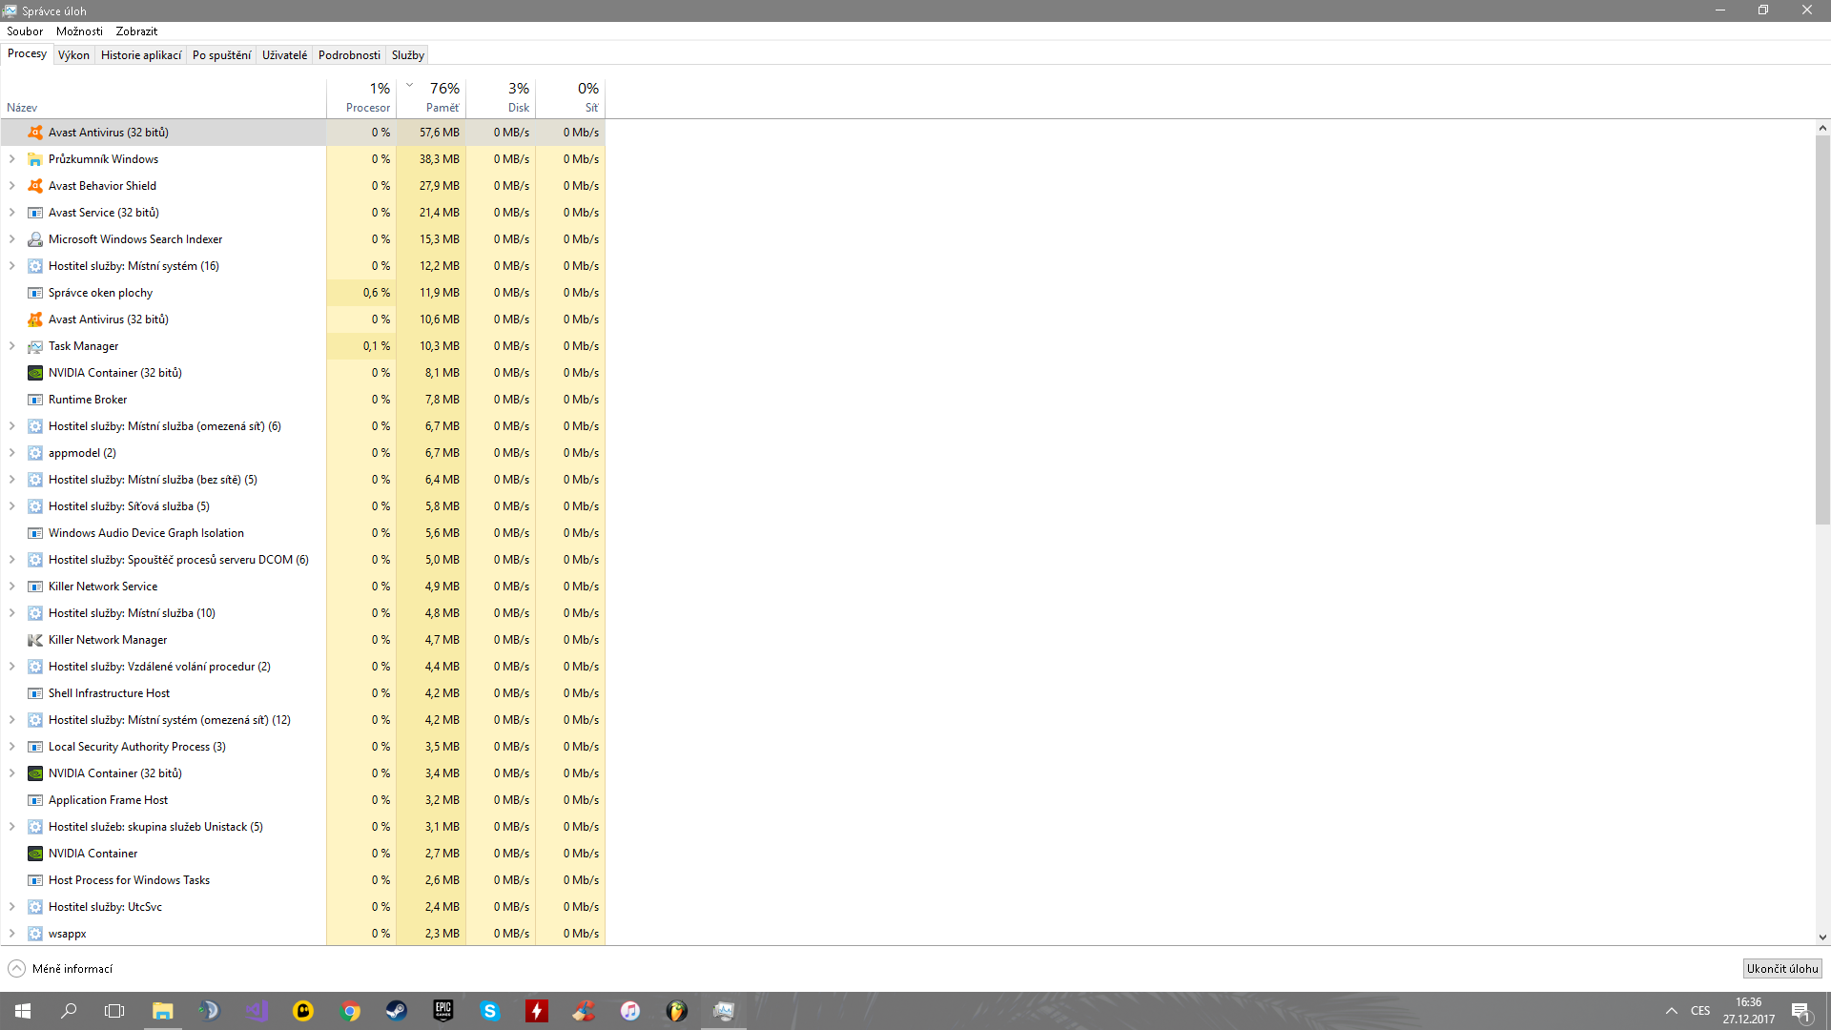This screenshot has width=1831, height=1030.
Task: Switch to the Po spuštění tab
Action: click(x=221, y=55)
